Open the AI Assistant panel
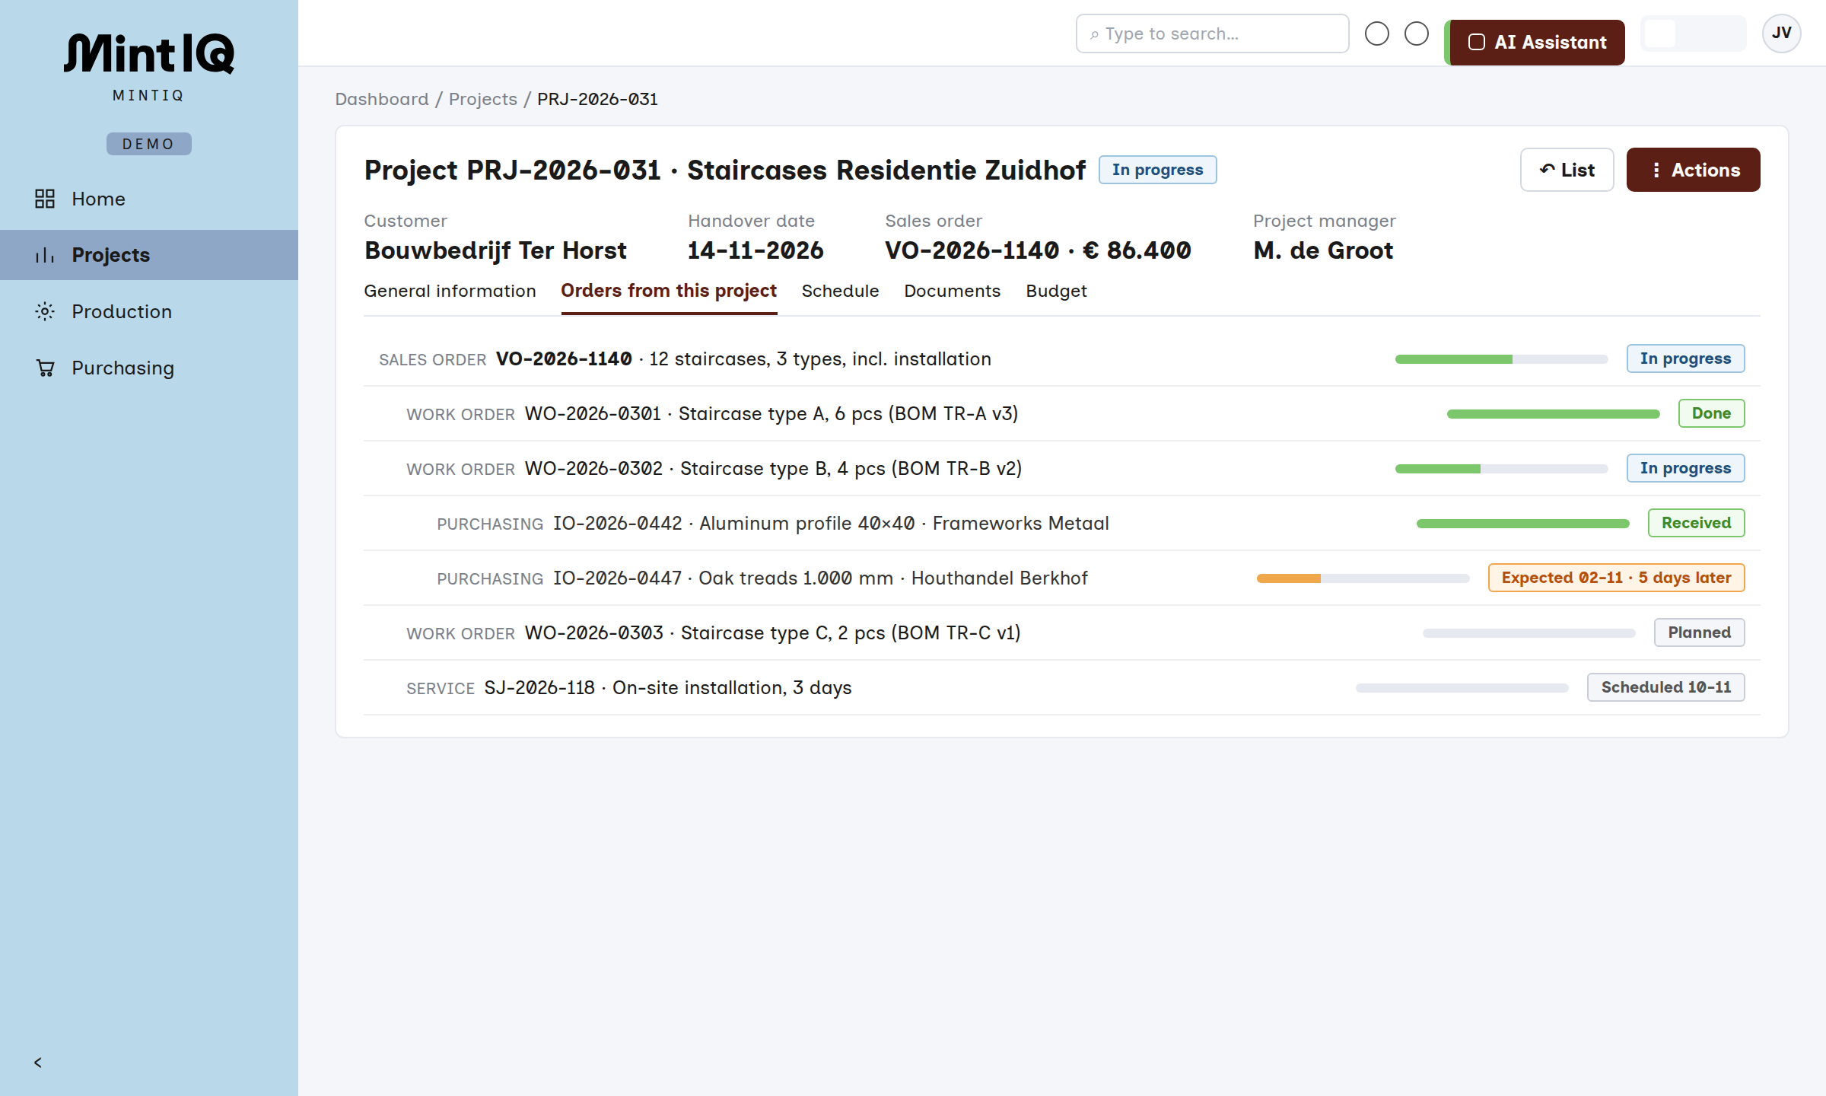 click(x=1535, y=43)
